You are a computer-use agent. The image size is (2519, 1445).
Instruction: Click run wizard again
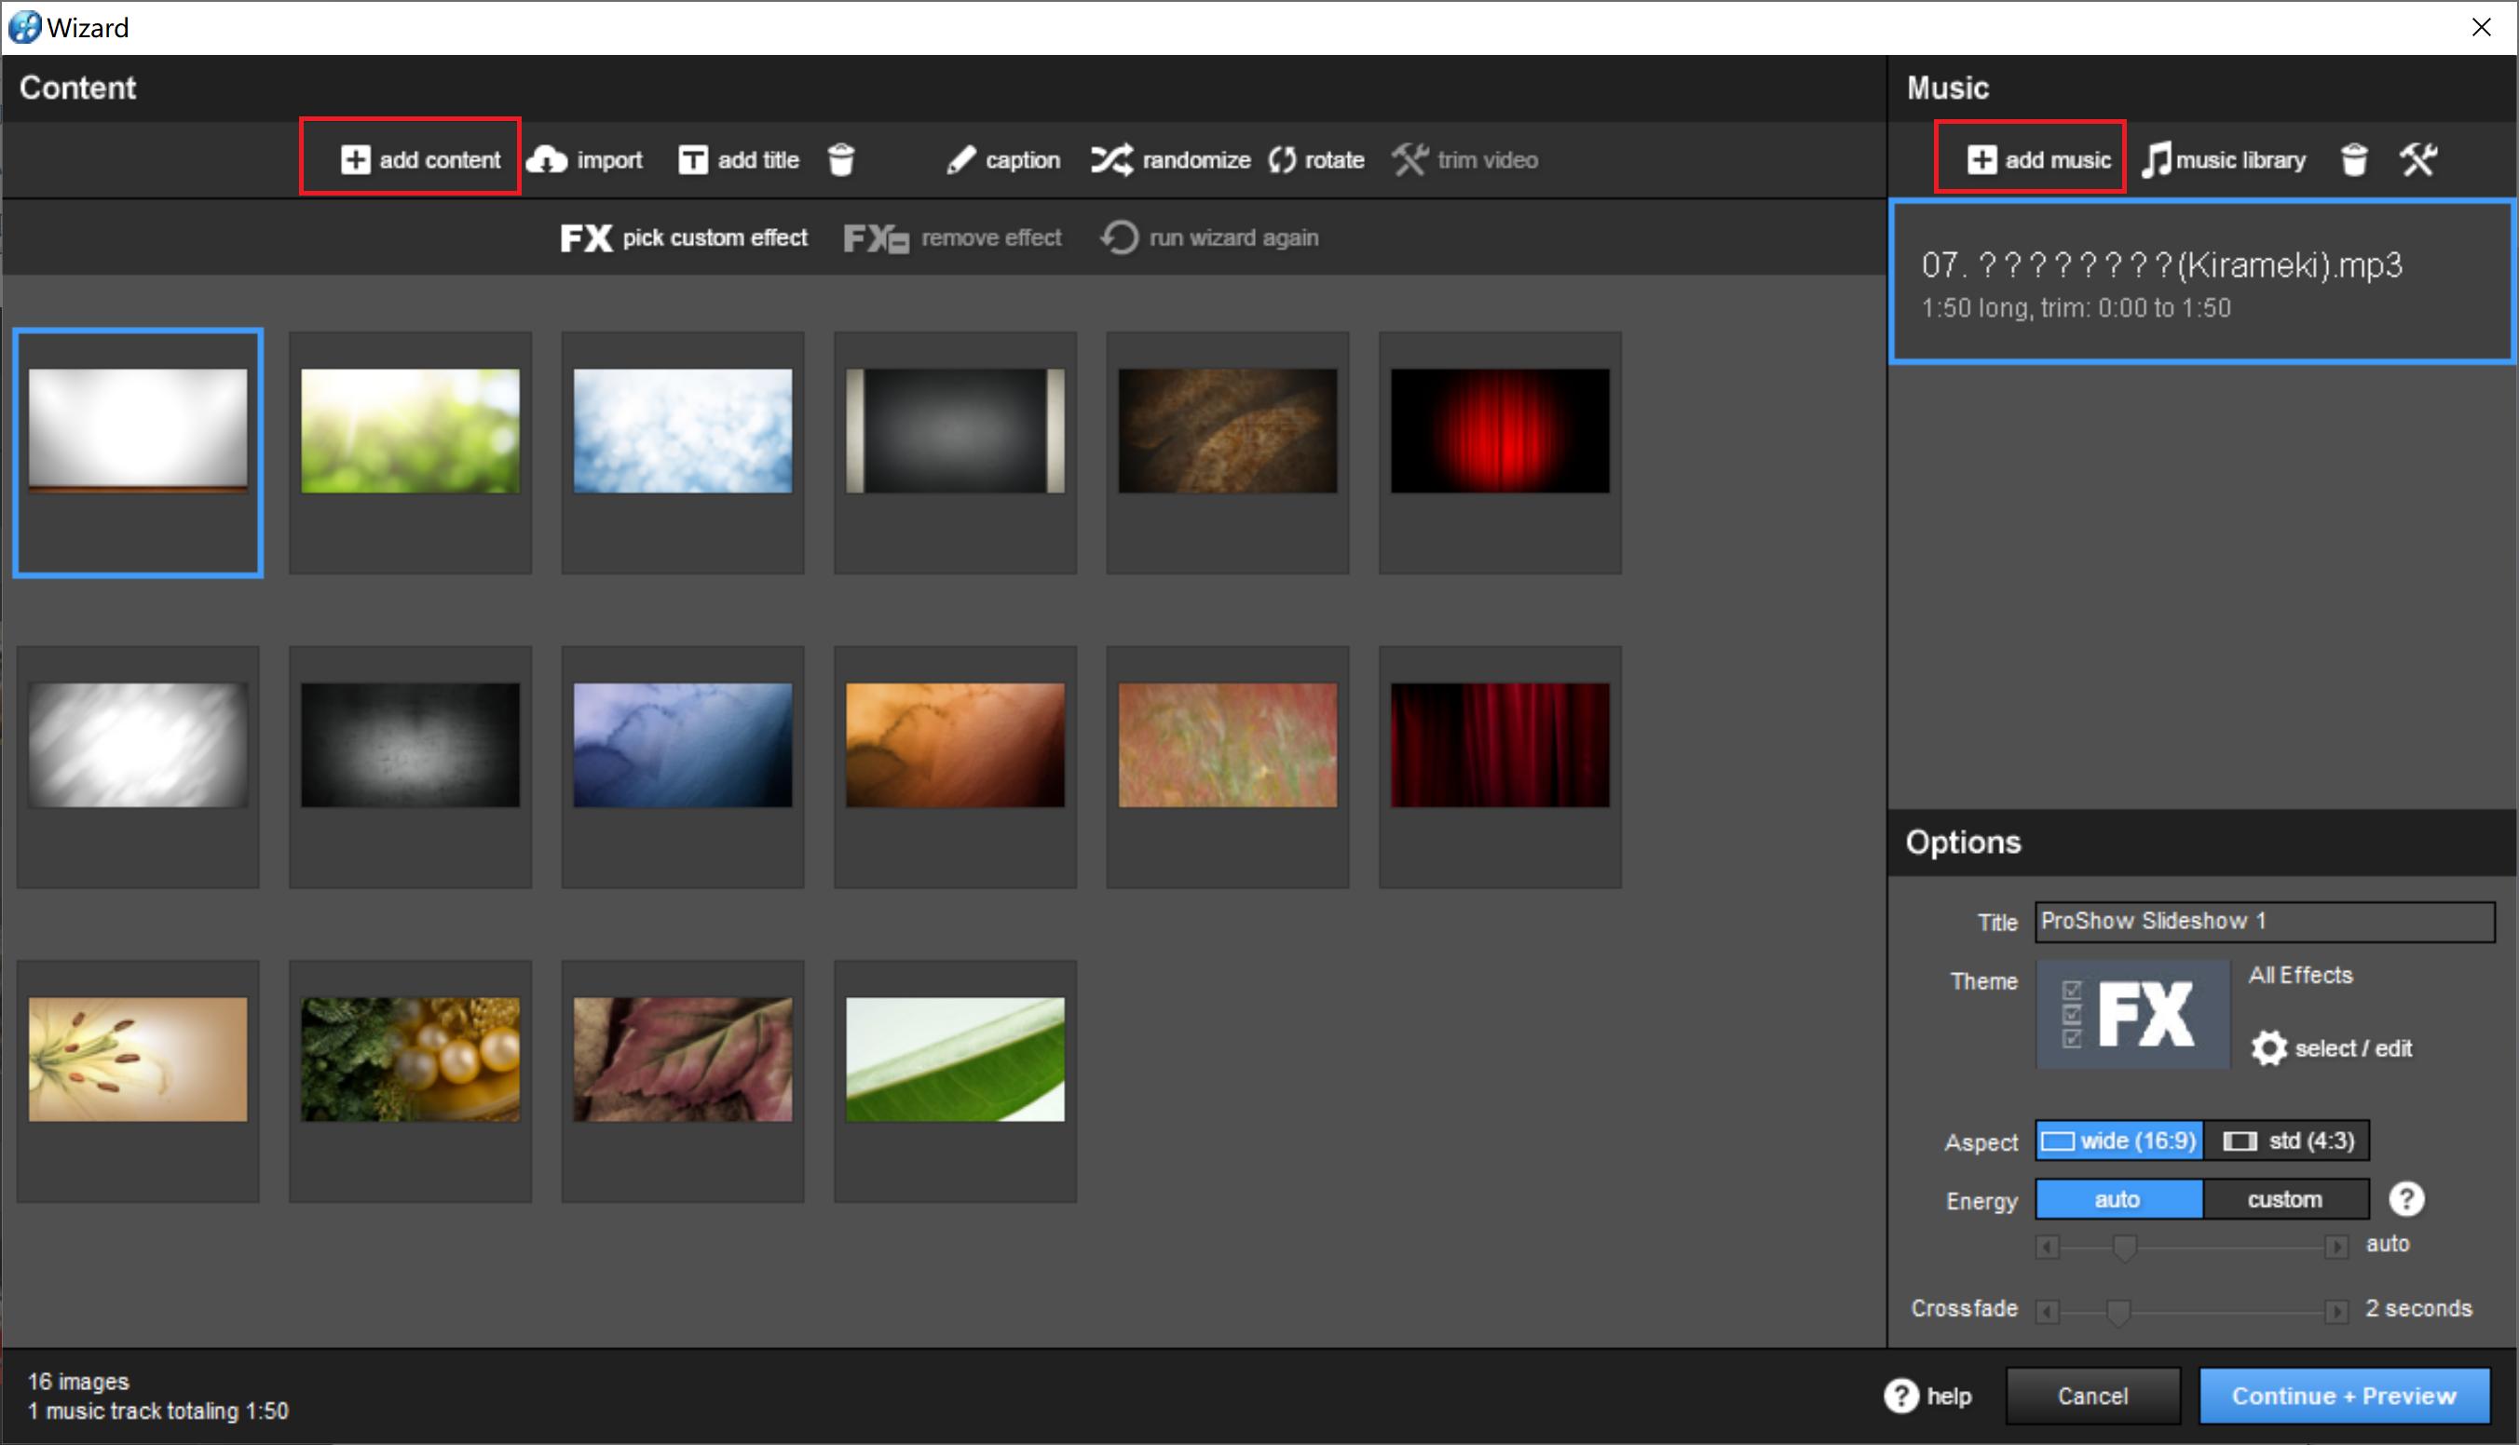(x=1210, y=238)
